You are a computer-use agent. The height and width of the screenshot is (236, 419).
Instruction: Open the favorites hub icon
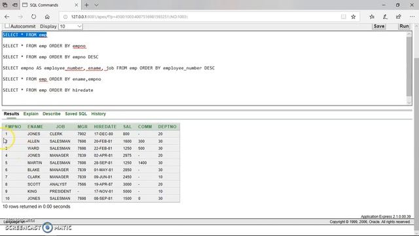point(372,17)
